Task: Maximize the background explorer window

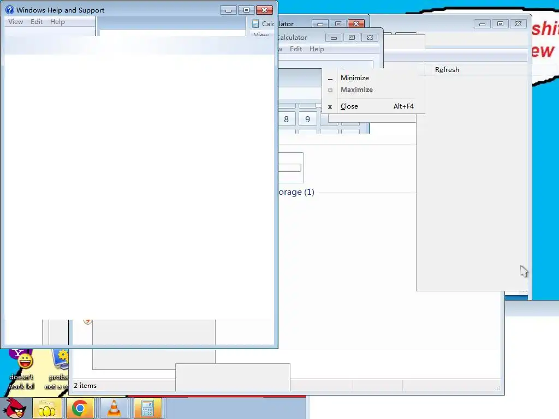Action: point(500,24)
